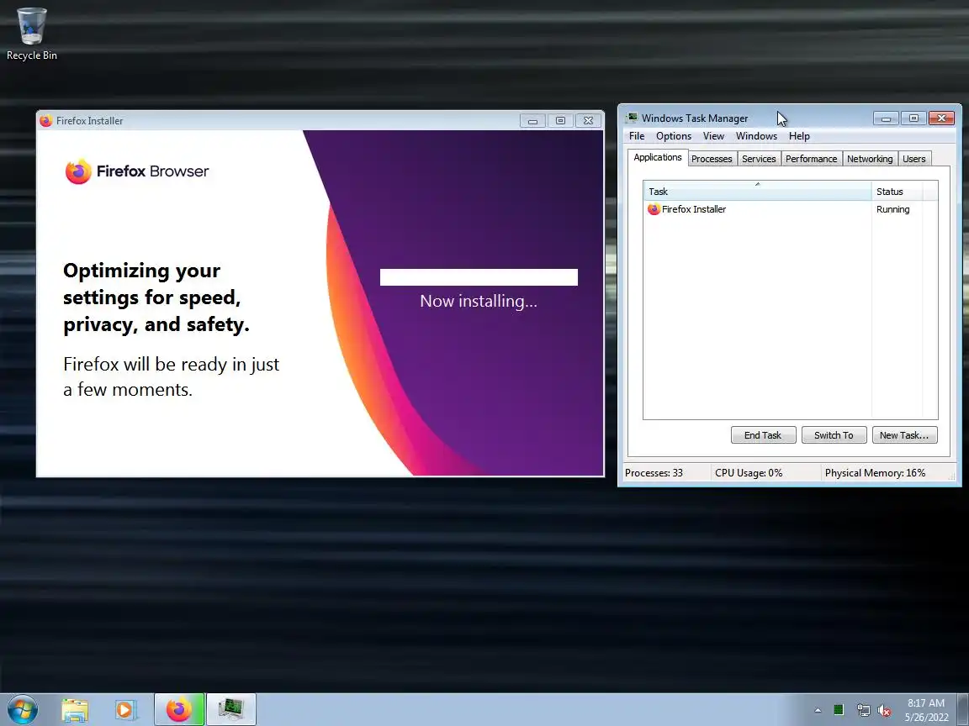Minimize the Windows Task Manager window

(x=887, y=118)
